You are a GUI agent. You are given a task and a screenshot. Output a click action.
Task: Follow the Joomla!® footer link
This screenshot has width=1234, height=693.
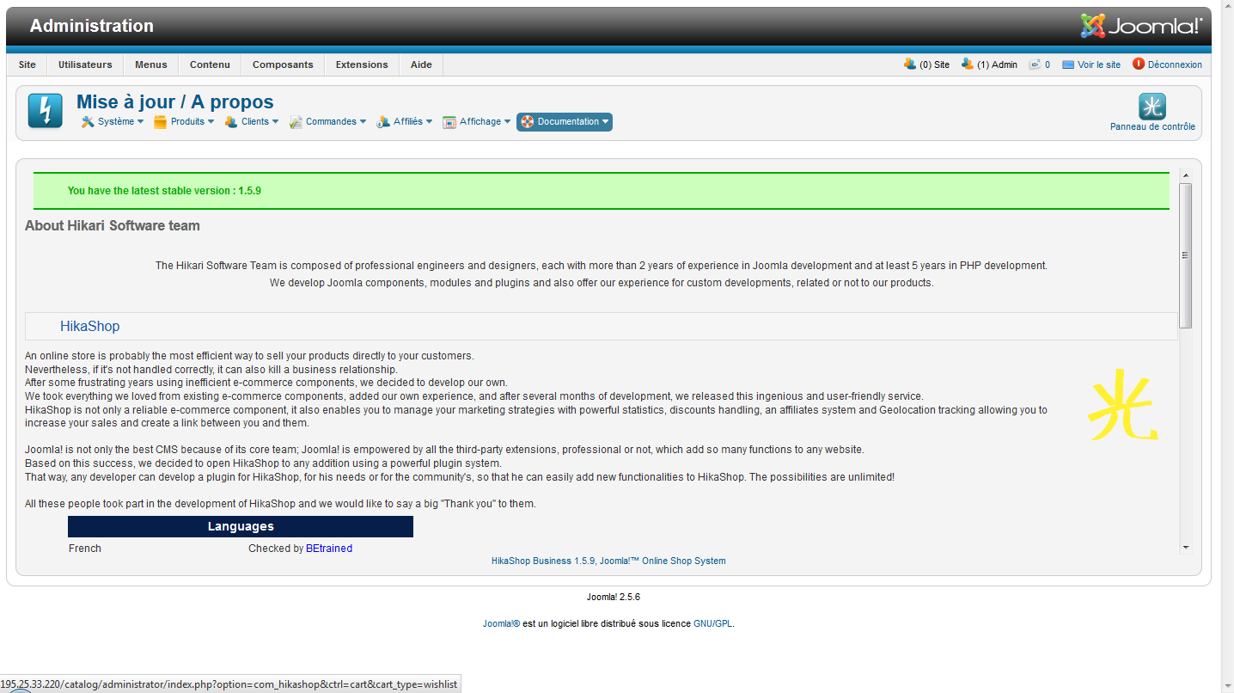(501, 624)
